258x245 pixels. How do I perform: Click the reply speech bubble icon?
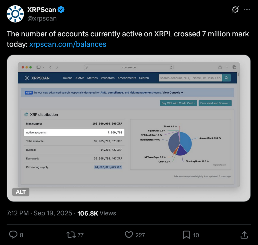click(13, 235)
